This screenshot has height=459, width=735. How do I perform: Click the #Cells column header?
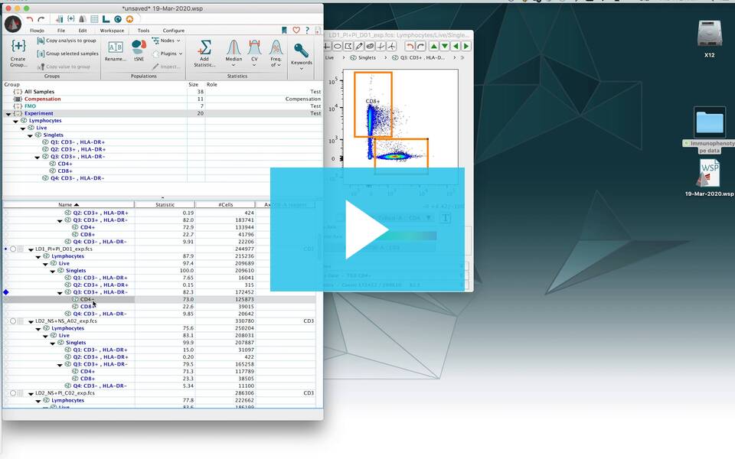(225, 205)
